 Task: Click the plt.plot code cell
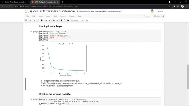click(100, 36)
